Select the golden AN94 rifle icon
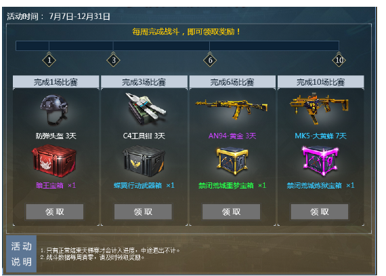This screenshot has height=276, width=386. pos(232,109)
